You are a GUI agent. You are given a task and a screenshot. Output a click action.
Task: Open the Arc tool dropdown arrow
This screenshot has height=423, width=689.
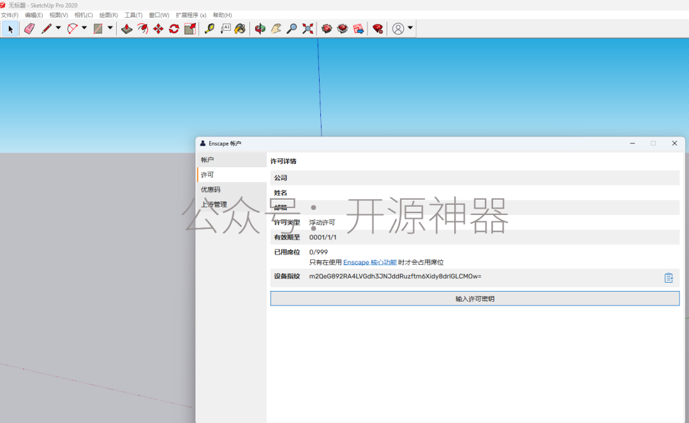coord(84,27)
